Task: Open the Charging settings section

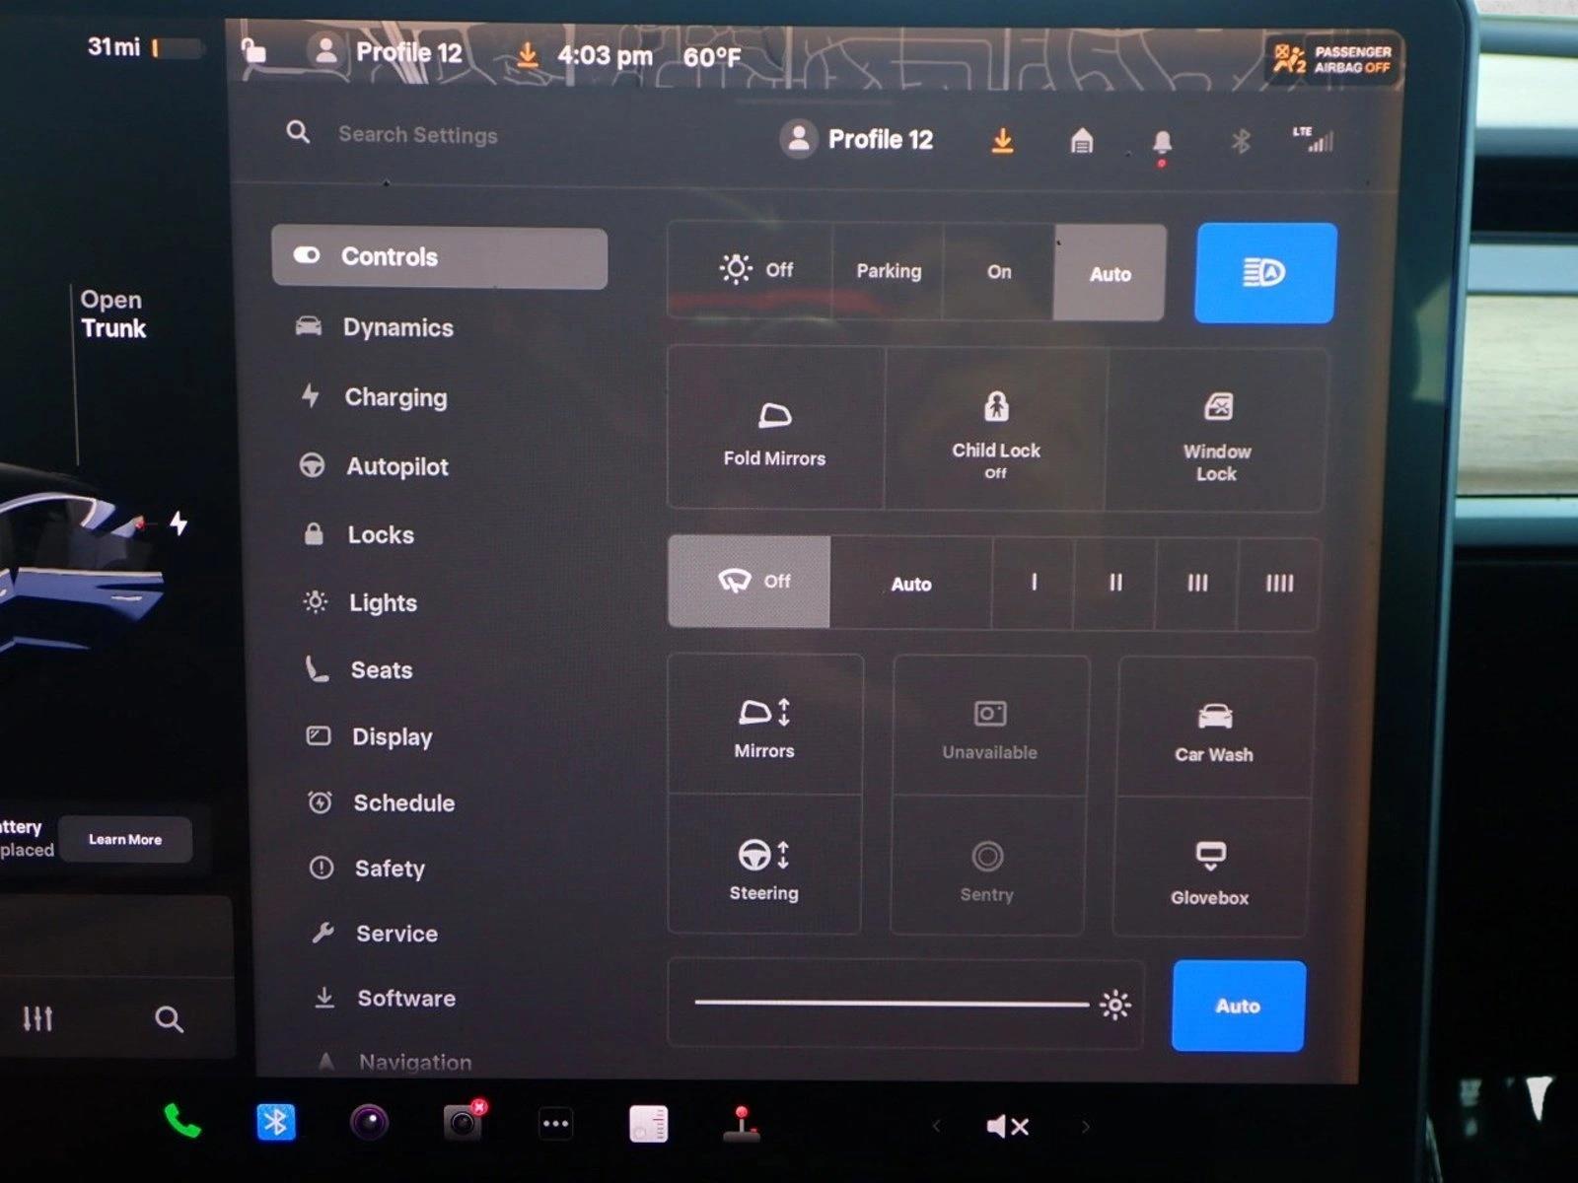Action: tap(394, 397)
